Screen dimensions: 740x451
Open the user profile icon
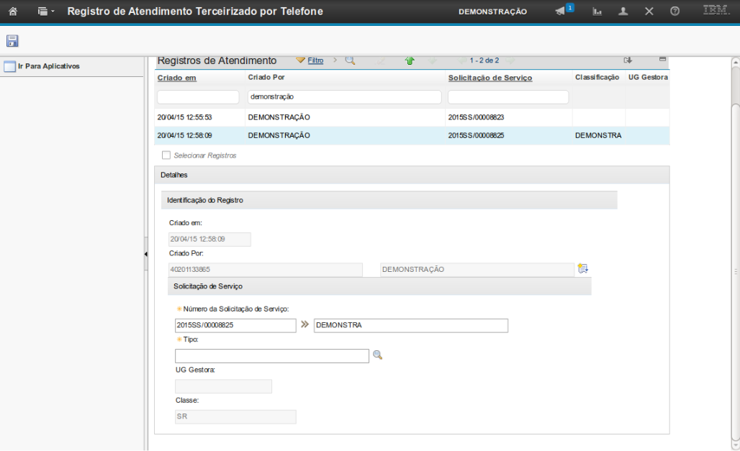point(623,12)
